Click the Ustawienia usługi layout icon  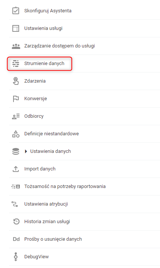[16, 28]
